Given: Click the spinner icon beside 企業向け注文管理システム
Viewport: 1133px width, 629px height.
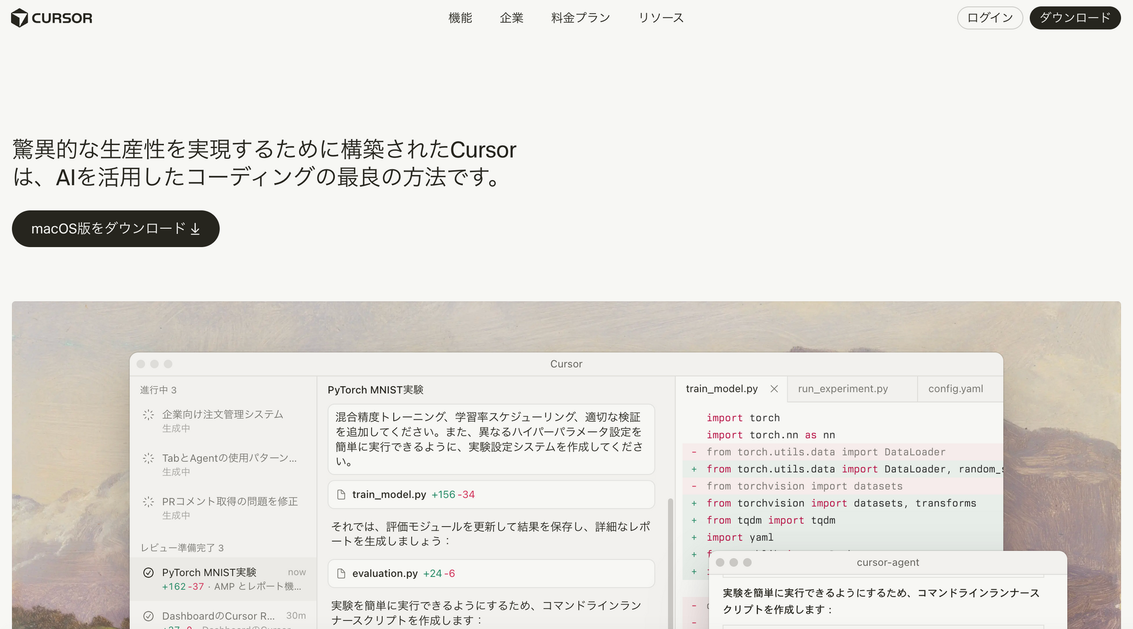Looking at the screenshot, I should coord(148,414).
